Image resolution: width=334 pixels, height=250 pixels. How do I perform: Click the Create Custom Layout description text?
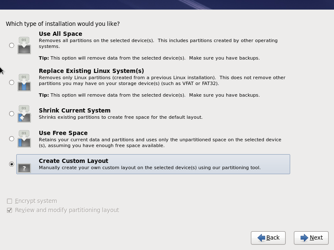[149, 168]
